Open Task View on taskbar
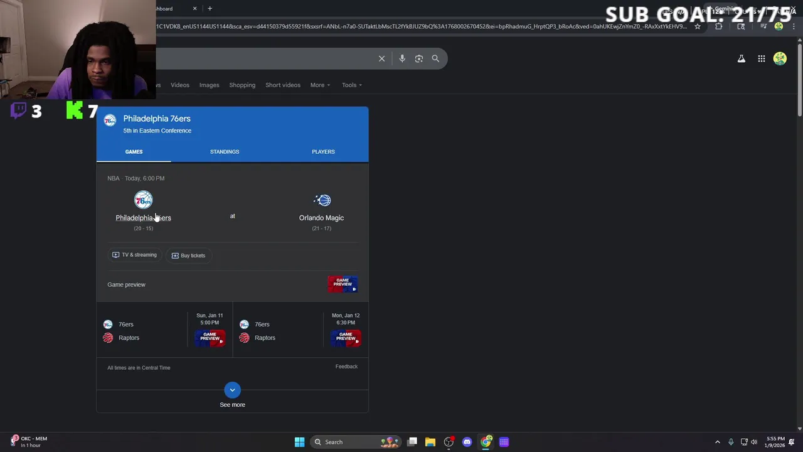 point(412,442)
